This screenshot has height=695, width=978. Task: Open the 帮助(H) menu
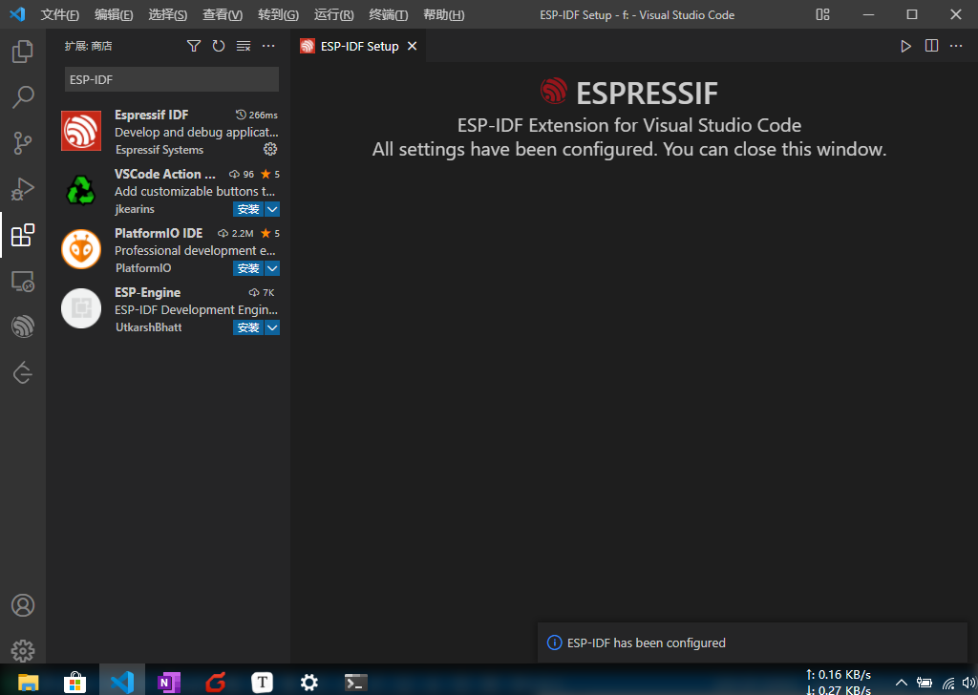(x=443, y=15)
